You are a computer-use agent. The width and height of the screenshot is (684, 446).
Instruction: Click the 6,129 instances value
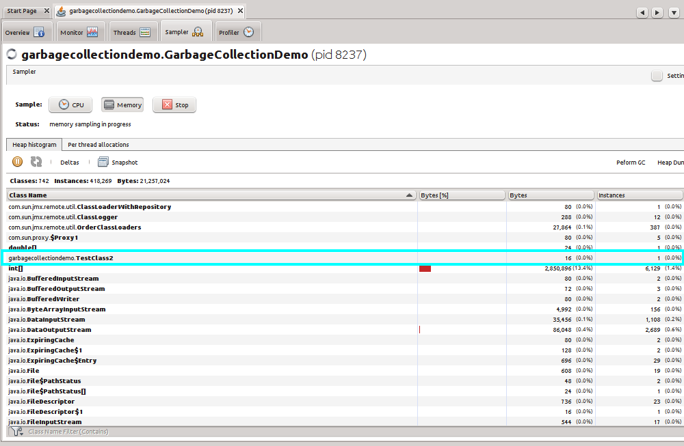[653, 268]
